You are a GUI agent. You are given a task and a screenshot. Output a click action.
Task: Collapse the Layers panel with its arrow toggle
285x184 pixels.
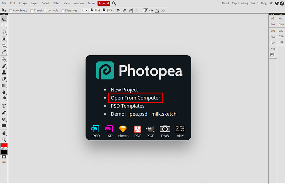point(281,14)
